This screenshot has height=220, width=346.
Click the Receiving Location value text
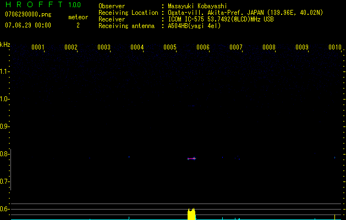pos(245,13)
